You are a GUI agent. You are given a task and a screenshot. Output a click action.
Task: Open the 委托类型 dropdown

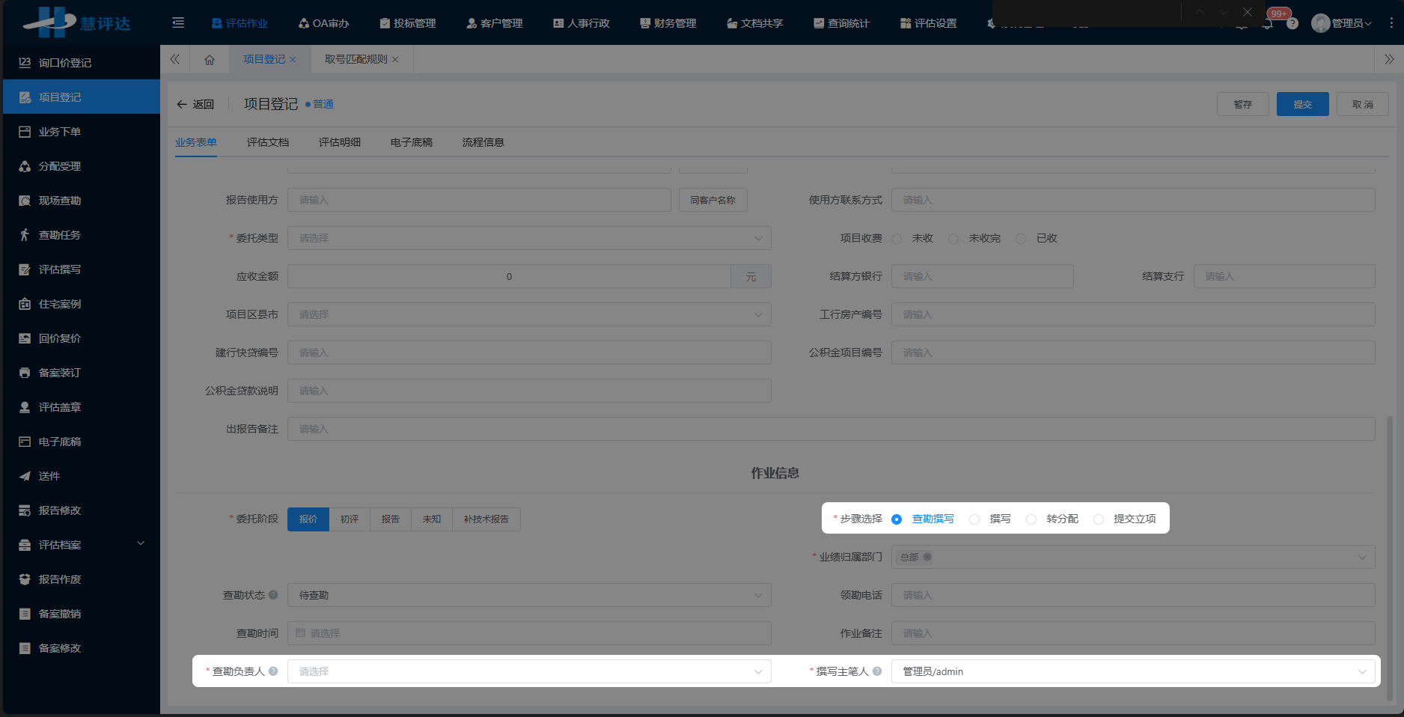pyautogui.click(x=529, y=237)
